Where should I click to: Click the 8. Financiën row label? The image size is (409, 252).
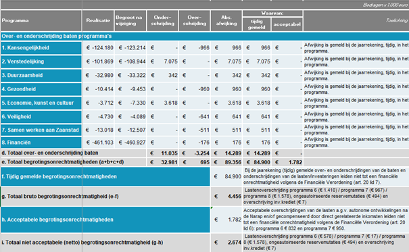click(41, 143)
